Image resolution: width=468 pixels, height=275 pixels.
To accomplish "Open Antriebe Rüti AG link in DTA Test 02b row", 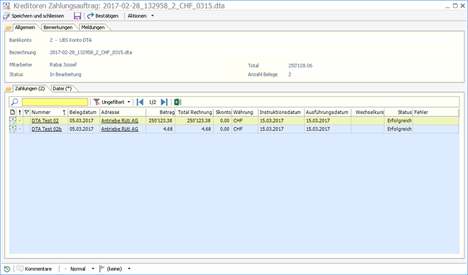I will (120, 129).
